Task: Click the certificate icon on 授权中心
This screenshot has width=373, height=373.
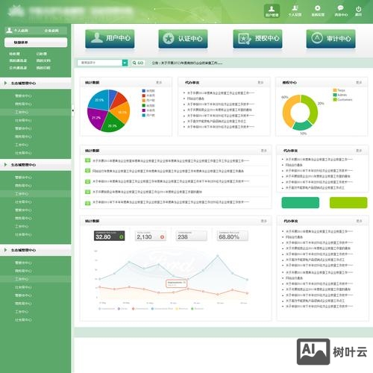Action: (x=244, y=39)
